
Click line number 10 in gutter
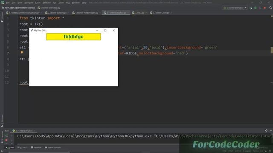(x=7, y=71)
